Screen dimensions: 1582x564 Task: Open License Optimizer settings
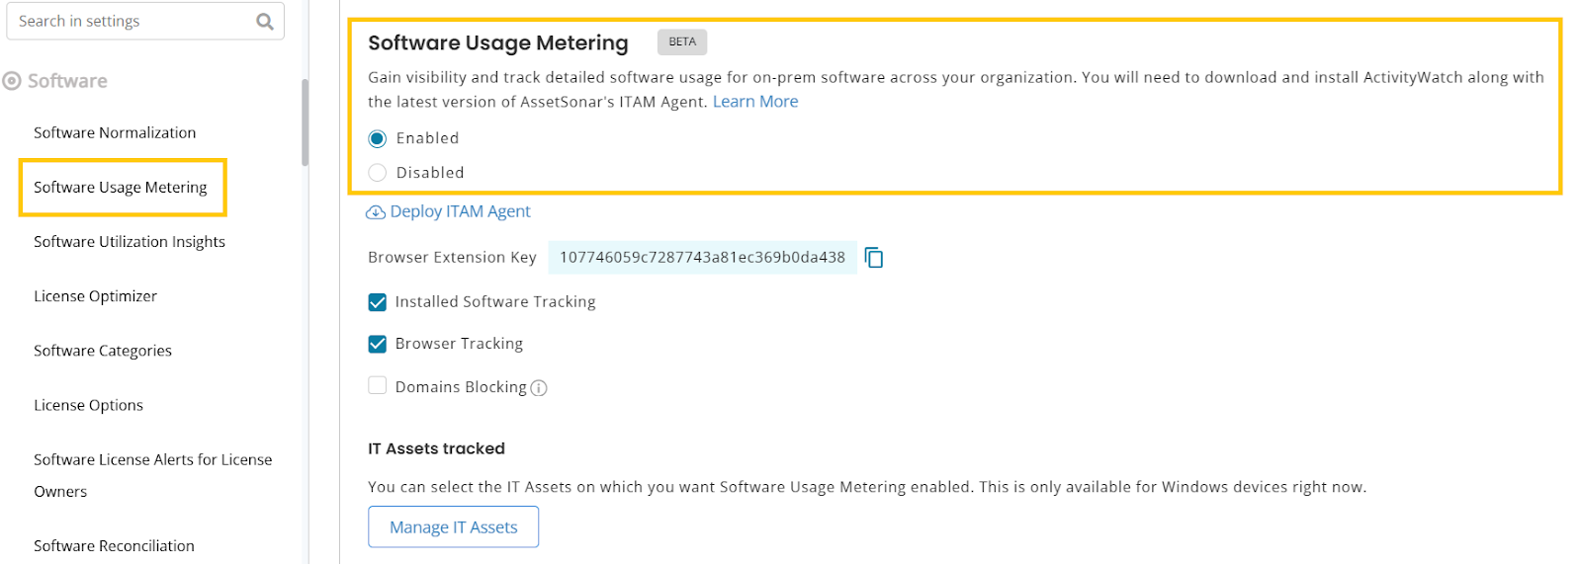pos(96,295)
